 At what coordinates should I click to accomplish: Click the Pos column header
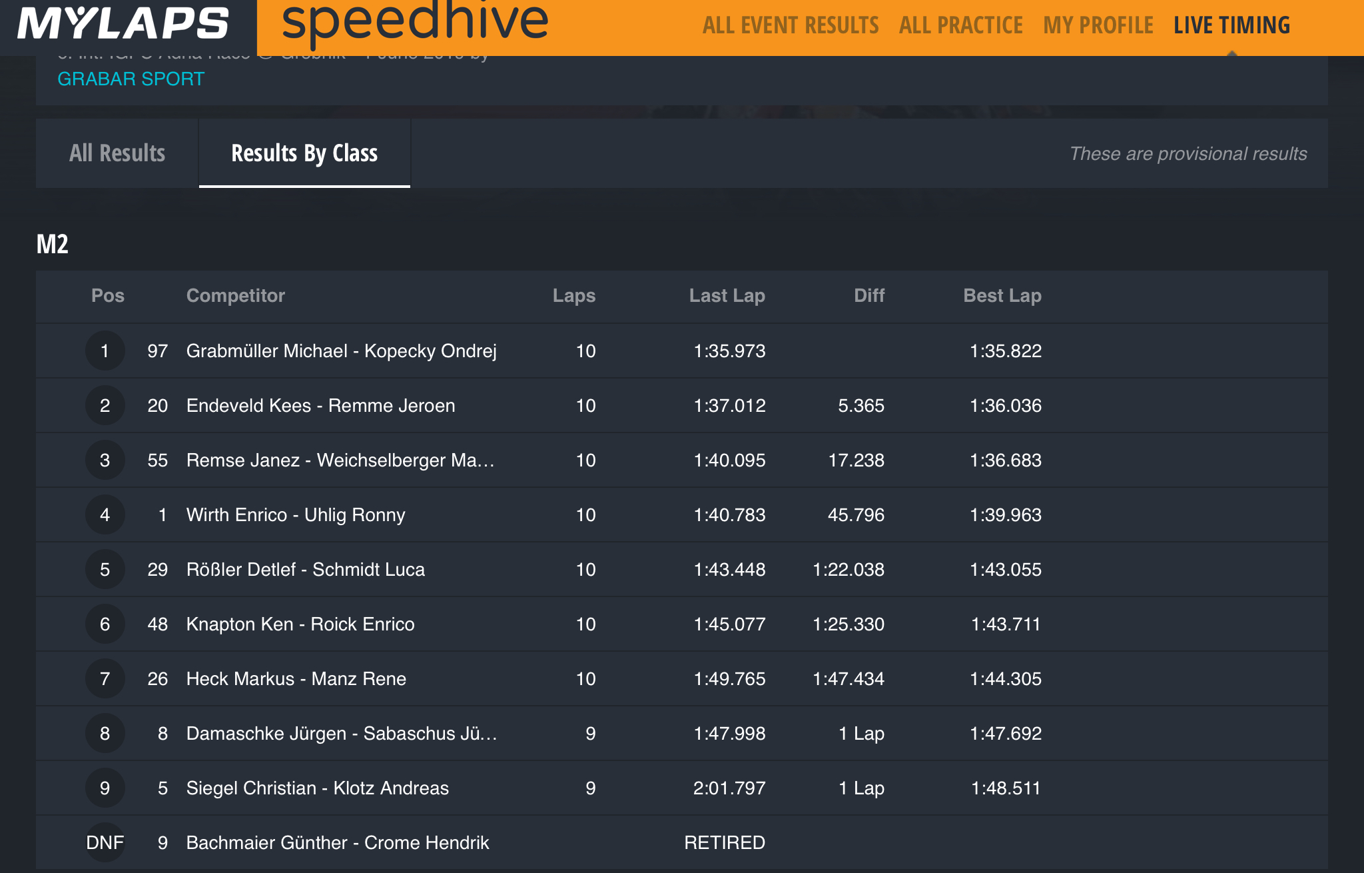coord(108,295)
